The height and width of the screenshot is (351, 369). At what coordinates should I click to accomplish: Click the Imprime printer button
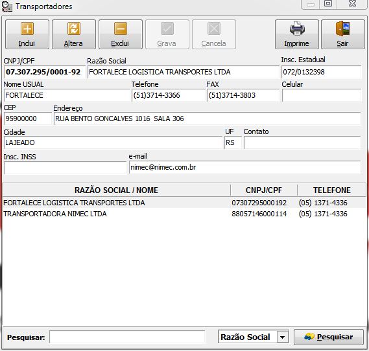(x=297, y=34)
